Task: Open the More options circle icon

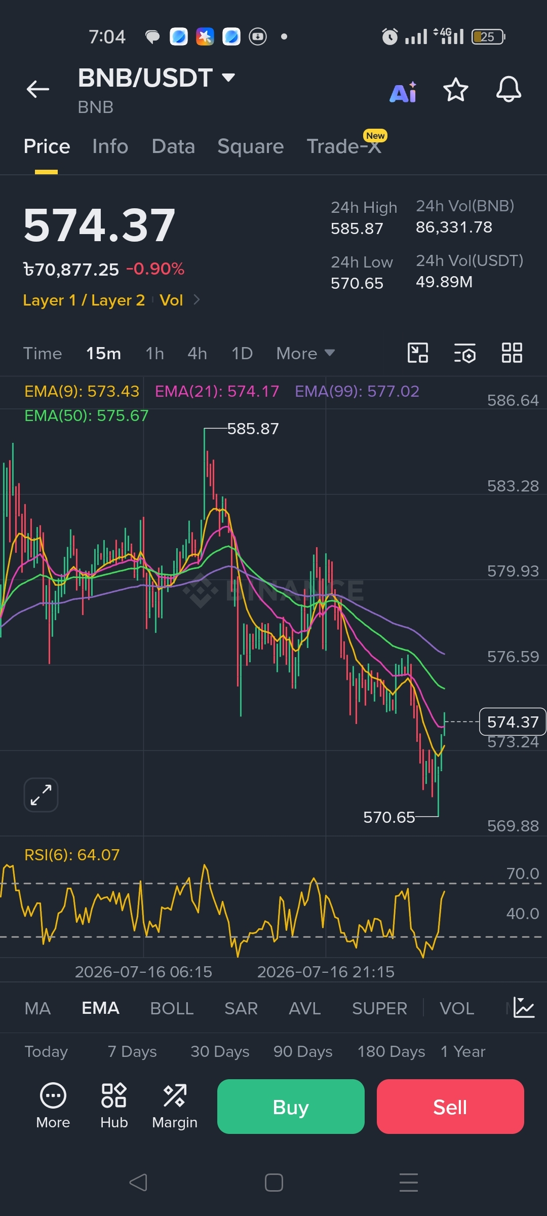Action: click(53, 1106)
